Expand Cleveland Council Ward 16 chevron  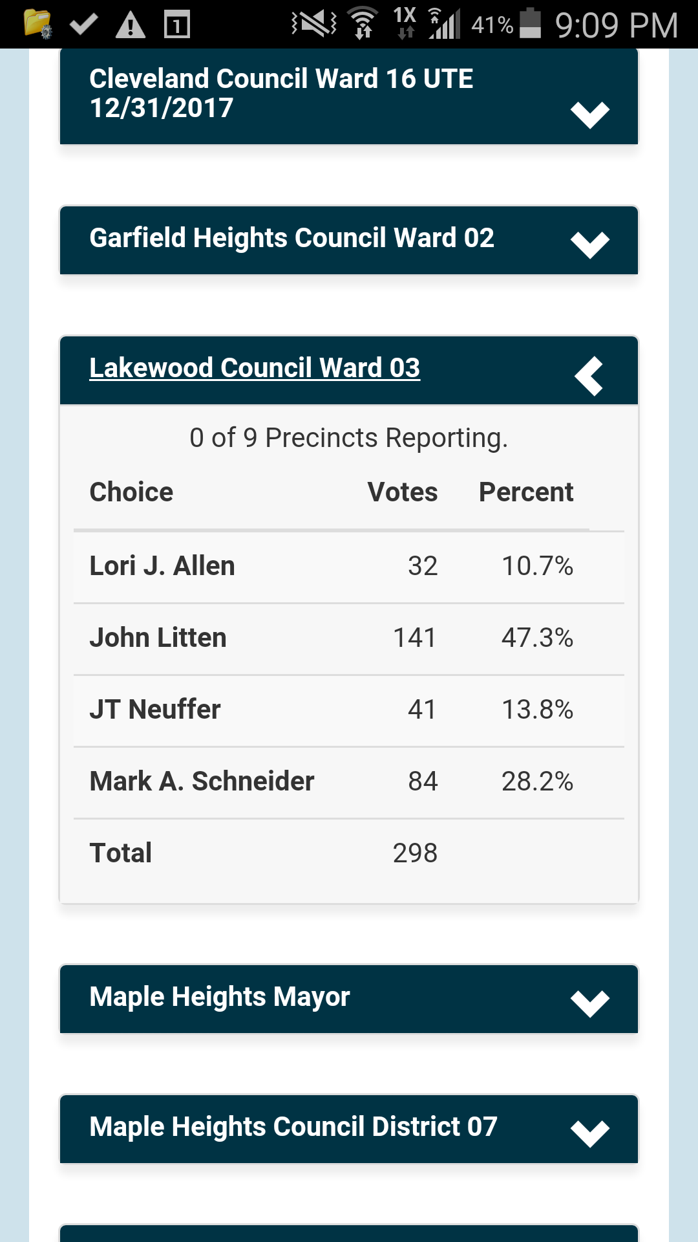(590, 114)
